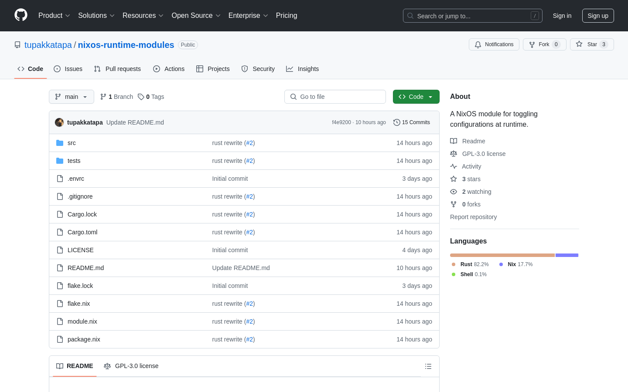Switch to the Actions tab
Image resolution: width=628 pixels, height=392 pixels.
pos(169,69)
